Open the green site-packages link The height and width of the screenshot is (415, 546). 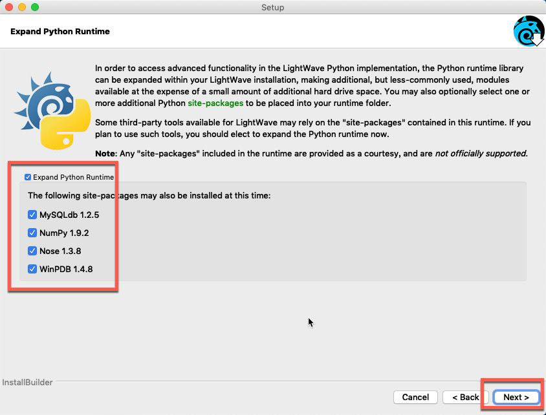click(x=215, y=103)
